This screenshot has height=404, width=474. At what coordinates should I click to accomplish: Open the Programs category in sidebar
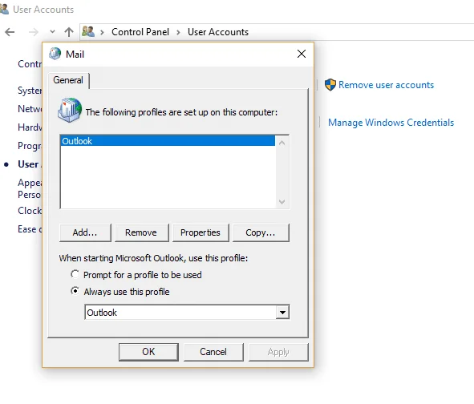30,146
